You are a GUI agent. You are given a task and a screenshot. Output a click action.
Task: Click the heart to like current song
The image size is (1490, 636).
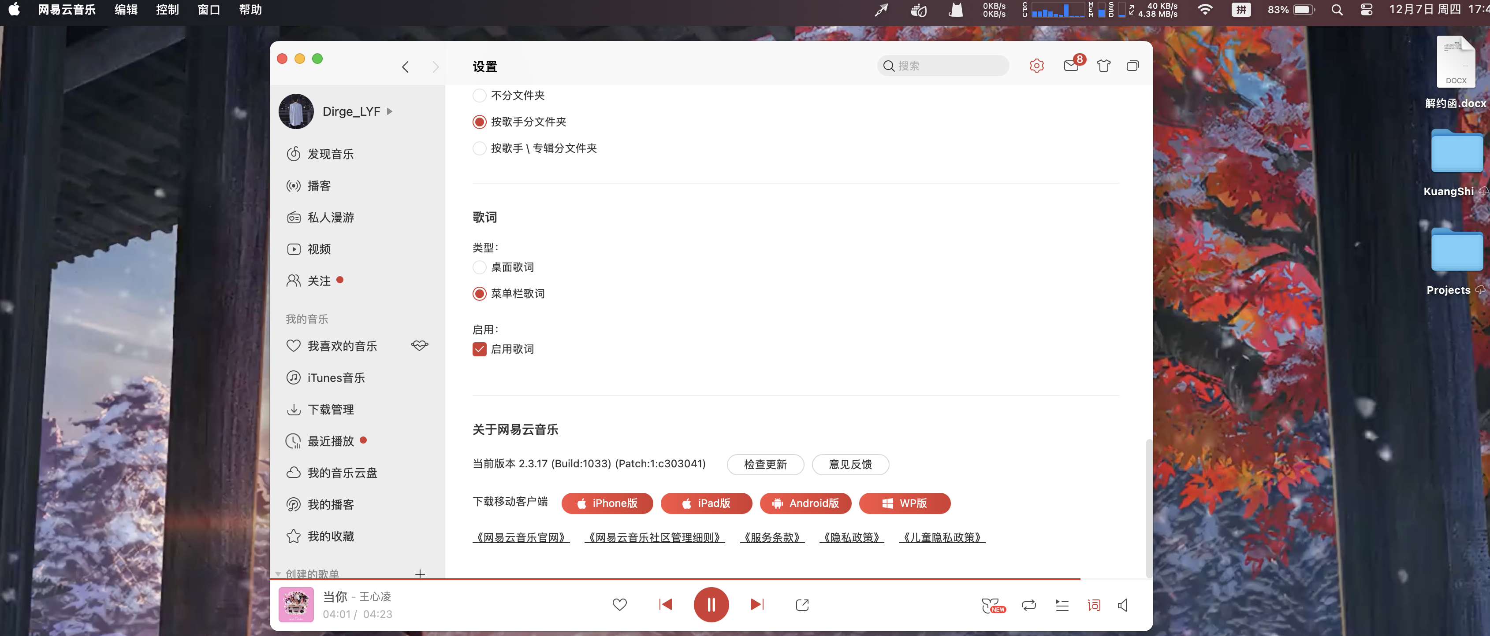coord(619,605)
